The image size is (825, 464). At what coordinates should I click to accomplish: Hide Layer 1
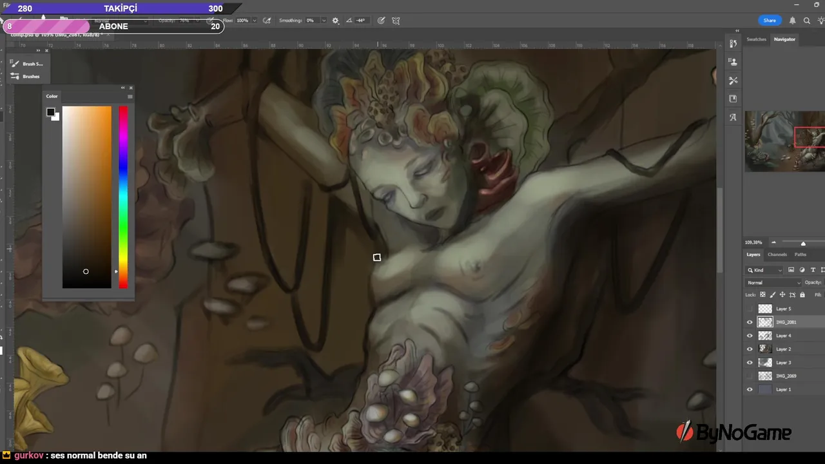point(750,389)
